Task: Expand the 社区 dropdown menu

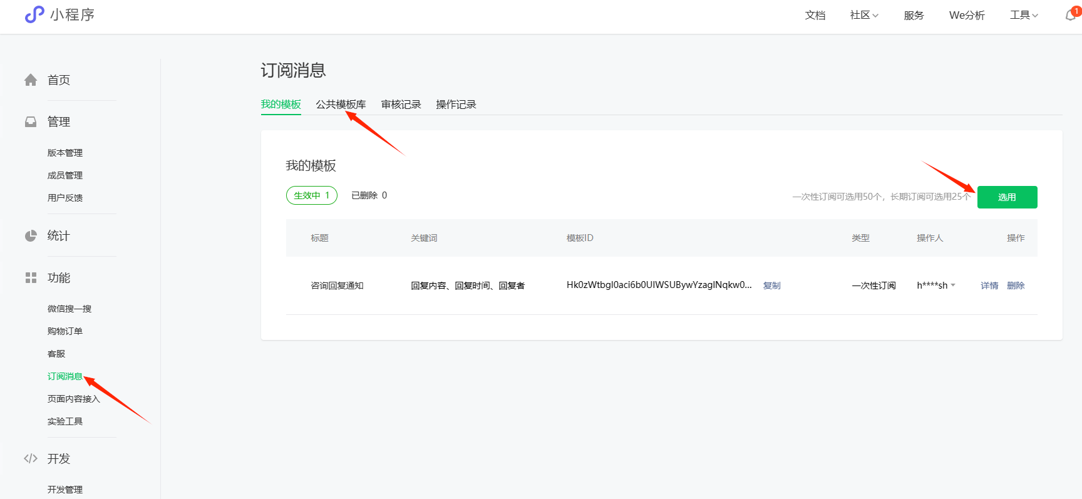Action: click(864, 15)
